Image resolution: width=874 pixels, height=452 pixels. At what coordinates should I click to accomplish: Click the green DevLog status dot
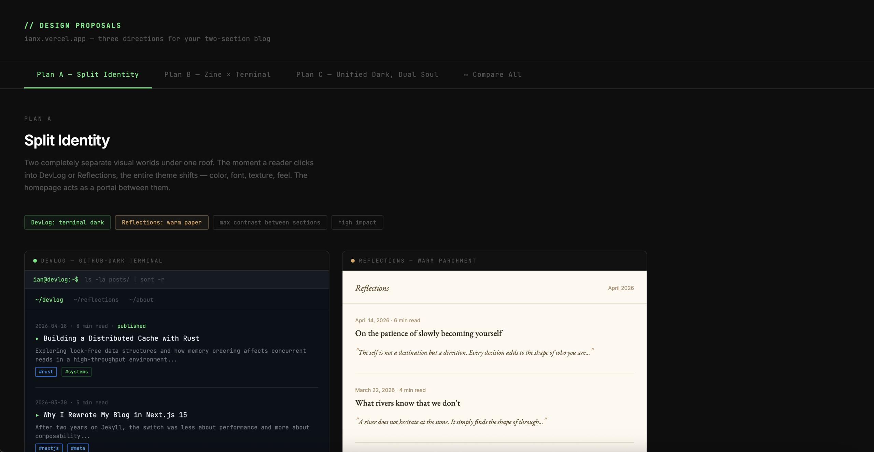tap(35, 261)
